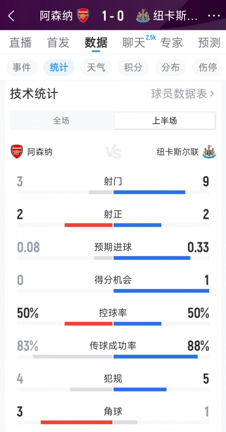The image size is (226, 432).
Task: Open the three-dot more options menu
Action: click(214, 16)
